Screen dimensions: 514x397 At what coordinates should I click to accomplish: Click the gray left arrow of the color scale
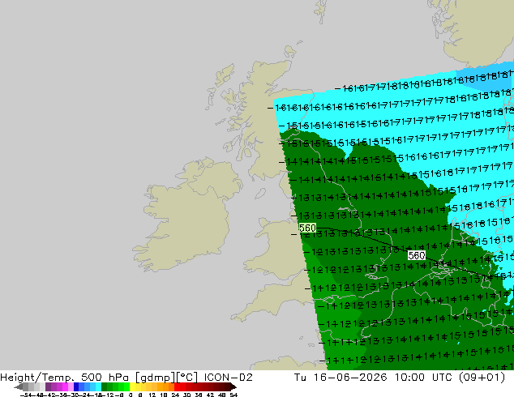click(19, 386)
